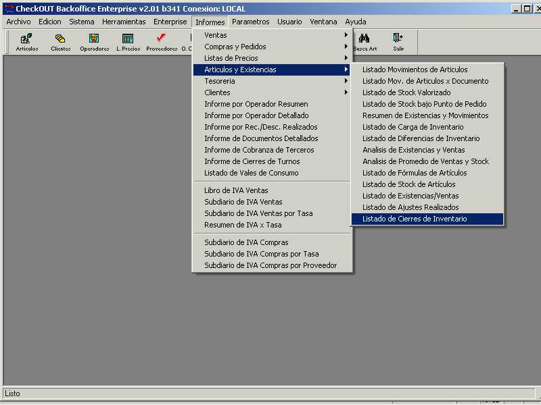Image resolution: width=541 pixels, height=405 pixels.
Task: Open Libro de IVA Ventas
Action: point(272,190)
